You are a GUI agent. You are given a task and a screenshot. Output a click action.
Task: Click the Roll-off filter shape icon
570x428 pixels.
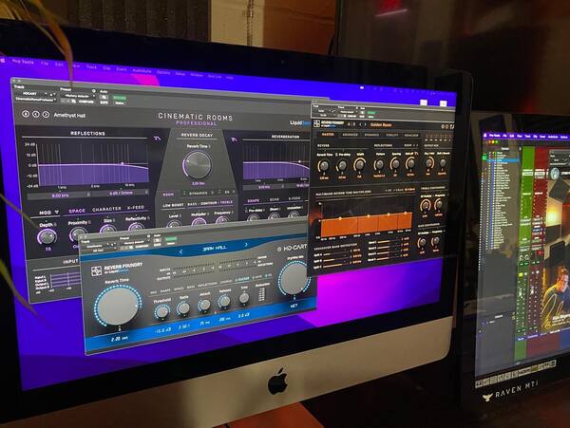pyautogui.click(x=416, y=153)
